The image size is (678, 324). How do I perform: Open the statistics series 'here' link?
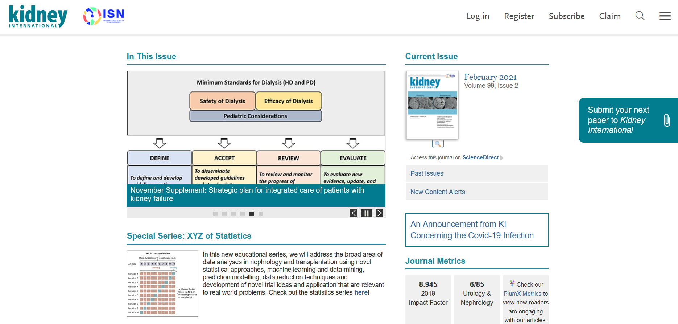pos(361,292)
